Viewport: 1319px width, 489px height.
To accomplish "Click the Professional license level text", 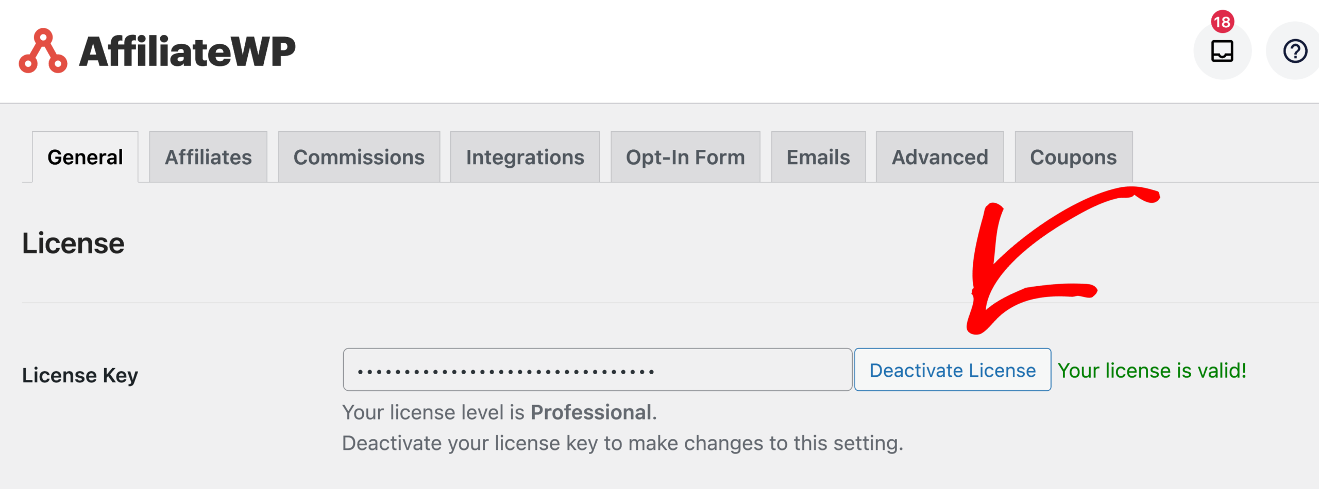I will 591,412.
